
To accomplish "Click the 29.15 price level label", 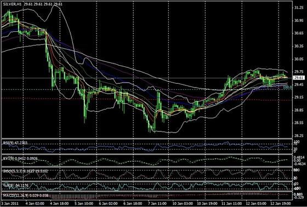I will 299,97.
